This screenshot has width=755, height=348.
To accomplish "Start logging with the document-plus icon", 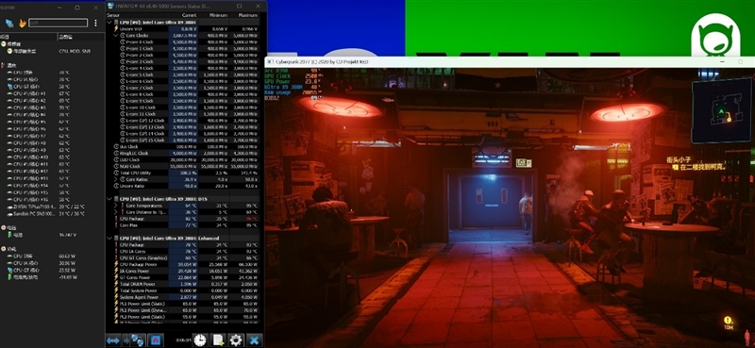I will 218,340.
